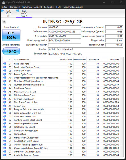Select the Available Reserved Space row text
126x160 pixels.
click(26, 155)
